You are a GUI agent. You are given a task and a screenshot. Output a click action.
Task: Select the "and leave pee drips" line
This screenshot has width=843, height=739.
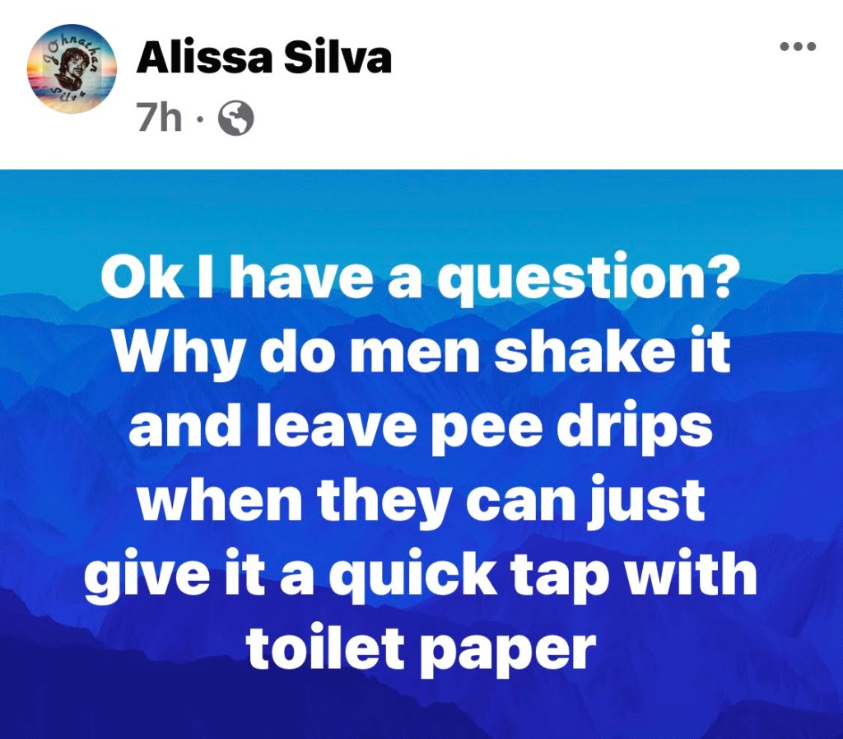click(x=421, y=428)
